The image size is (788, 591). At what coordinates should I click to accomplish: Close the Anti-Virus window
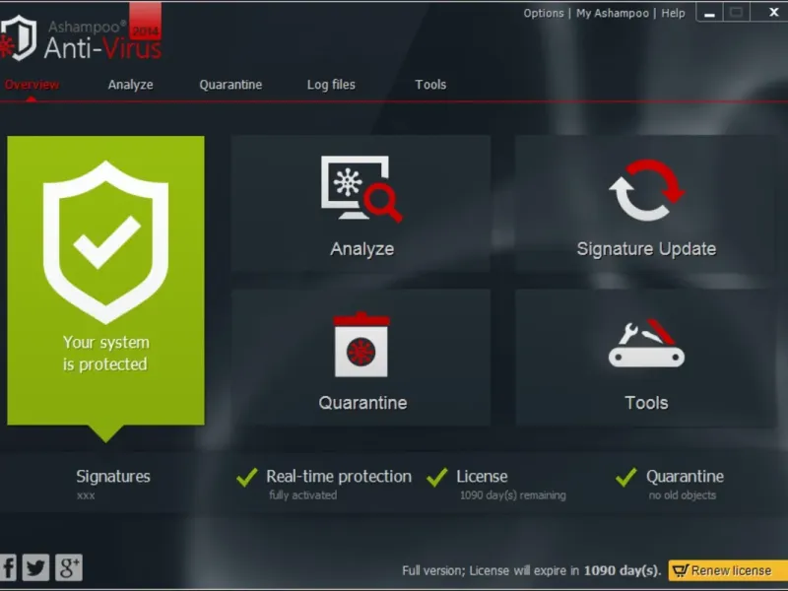pos(773,12)
